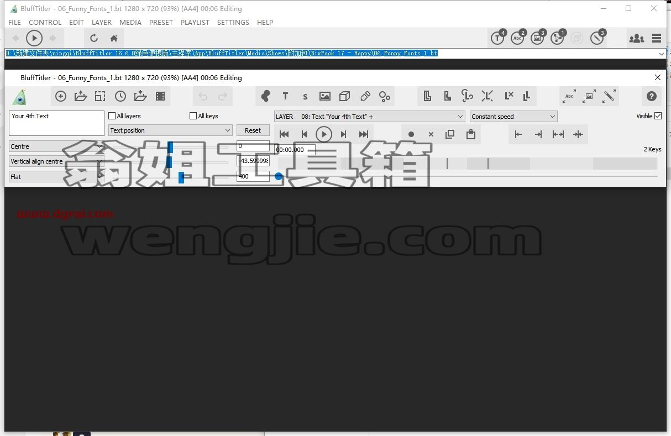Open the Text position property dropdown
The height and width of the screenshot is (436, 671).
(170, 130)
